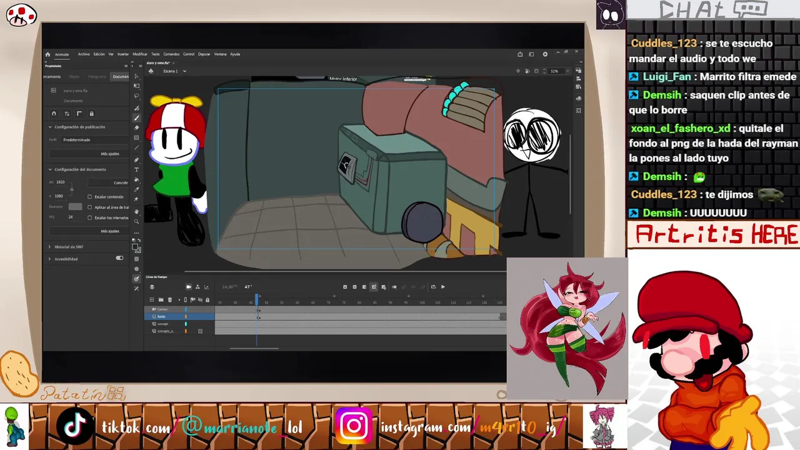Open the Properties panel options menu
The width and height of the screenshot is (800, 450).
126,66
